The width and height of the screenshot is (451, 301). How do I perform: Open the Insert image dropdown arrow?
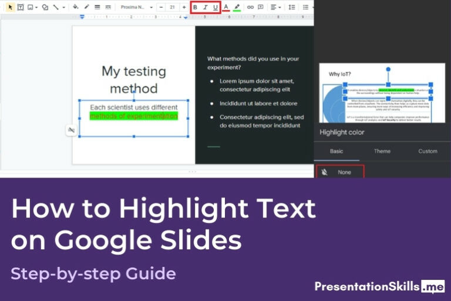click(36, 7)
